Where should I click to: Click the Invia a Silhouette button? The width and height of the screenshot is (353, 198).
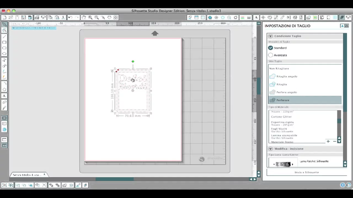307,172
